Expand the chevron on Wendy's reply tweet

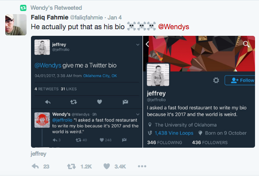pyautogui.click(x=138, y=114)
